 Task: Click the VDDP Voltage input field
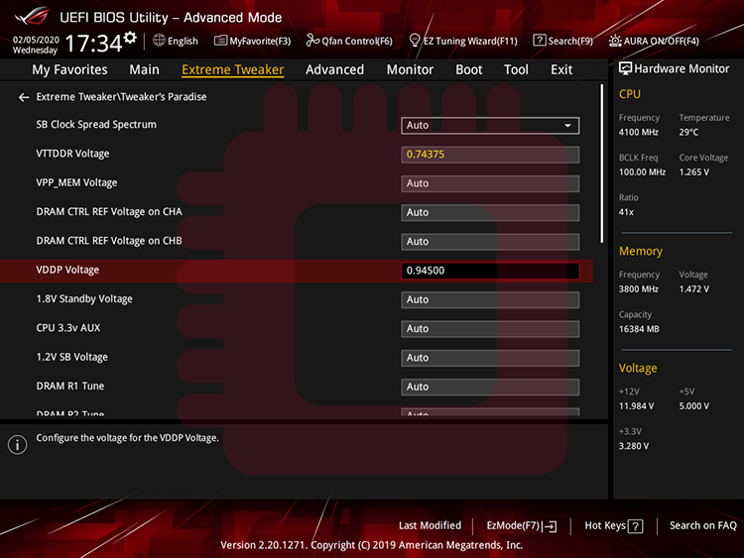490,271
